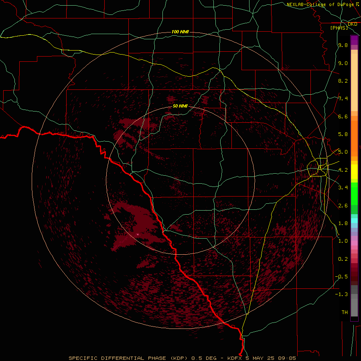Click the 1.0 scale value
The height and width of the screenshot is (361, 361).
click(343, 241)
